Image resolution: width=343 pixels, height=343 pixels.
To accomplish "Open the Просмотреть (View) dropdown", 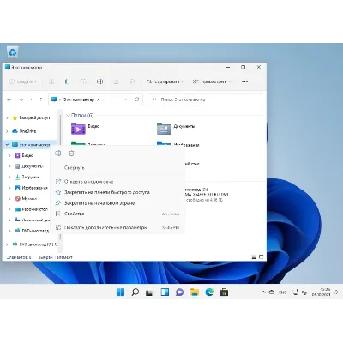I will point(211,81).
